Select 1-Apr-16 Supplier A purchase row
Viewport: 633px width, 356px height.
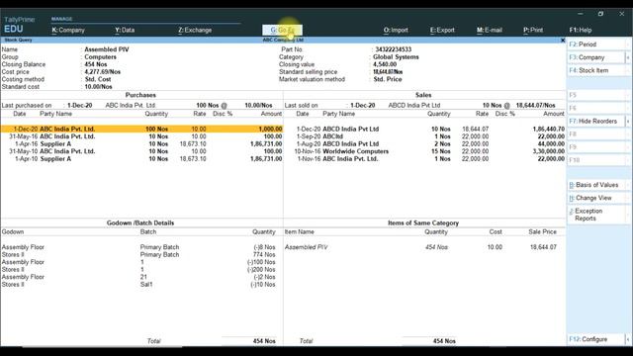point(141,143)
